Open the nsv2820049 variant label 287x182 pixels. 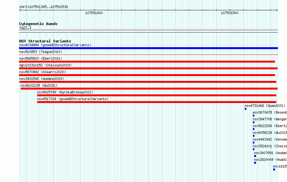[270, 160]
